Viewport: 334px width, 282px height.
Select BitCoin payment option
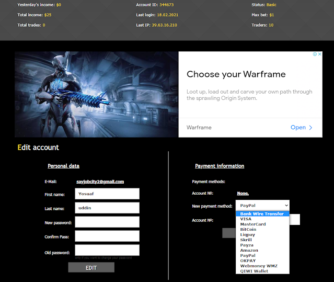point(262,229)
